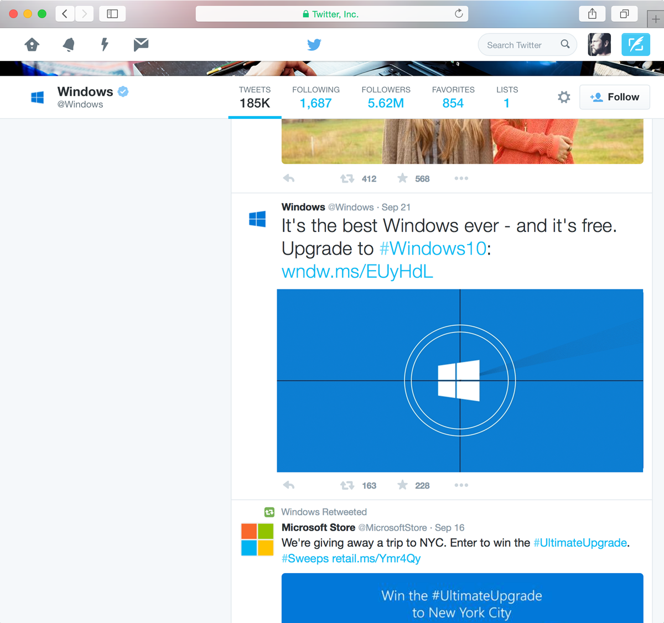Screen dimensions: 664x623
Task: Favorite the tweet showing 568 favorites
Action: pyautogui.click(x=402, y=178)
